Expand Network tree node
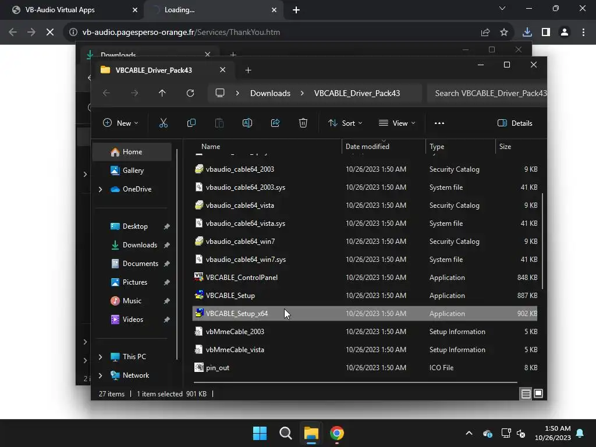The height and width of the screenshot is (447, 596). [100, 375]
